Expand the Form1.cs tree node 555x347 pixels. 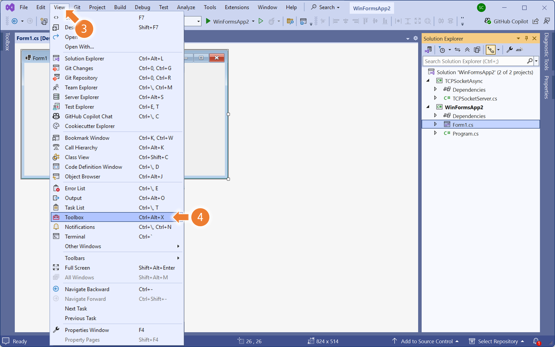435,125
